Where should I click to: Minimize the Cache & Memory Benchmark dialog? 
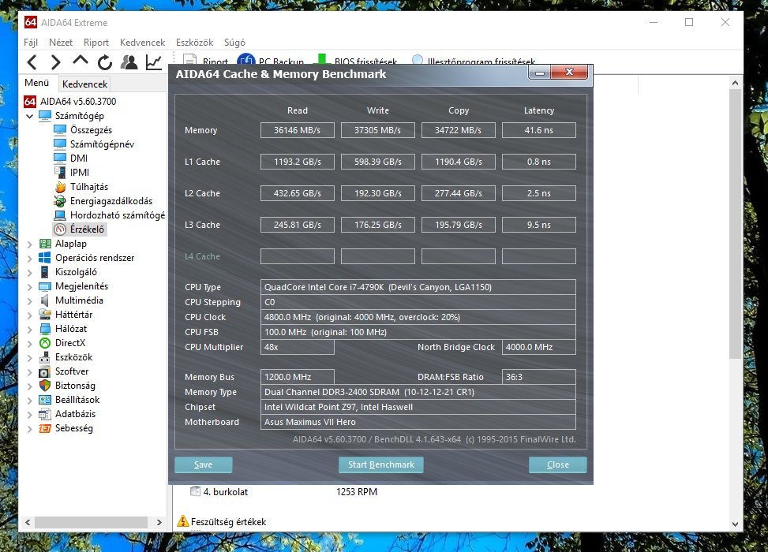point(540,73)
